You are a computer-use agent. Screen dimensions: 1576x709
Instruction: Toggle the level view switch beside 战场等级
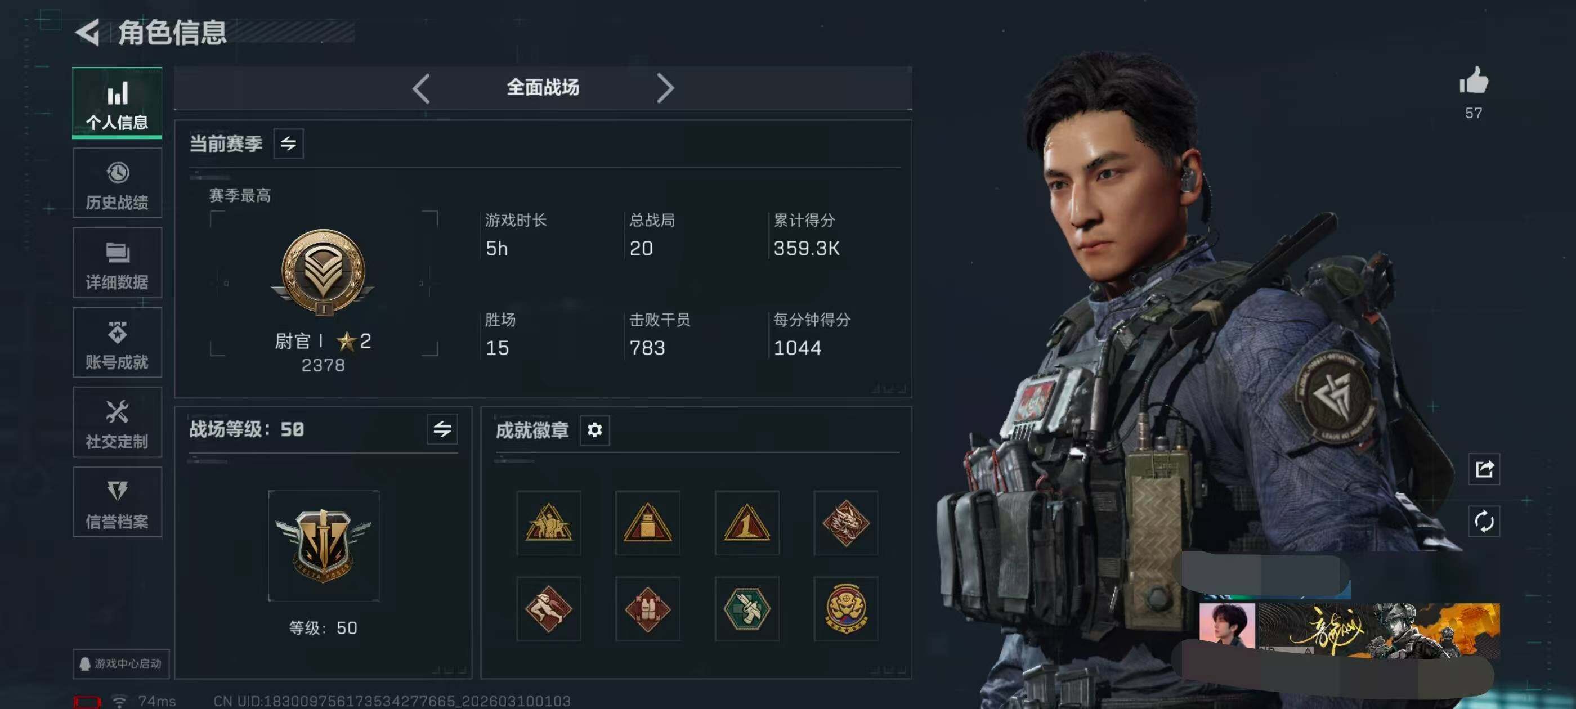click(442, 429)
